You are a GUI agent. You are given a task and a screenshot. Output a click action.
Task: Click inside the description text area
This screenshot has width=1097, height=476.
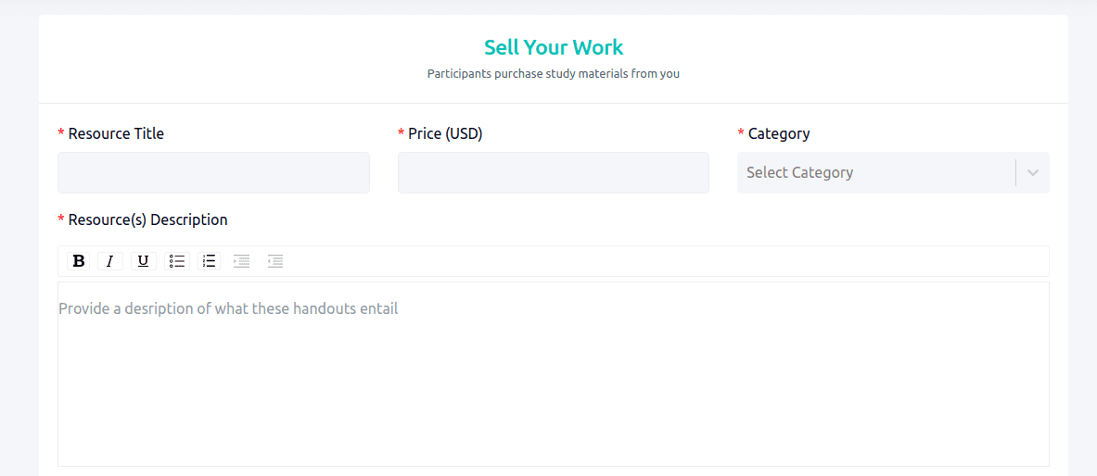554,374
